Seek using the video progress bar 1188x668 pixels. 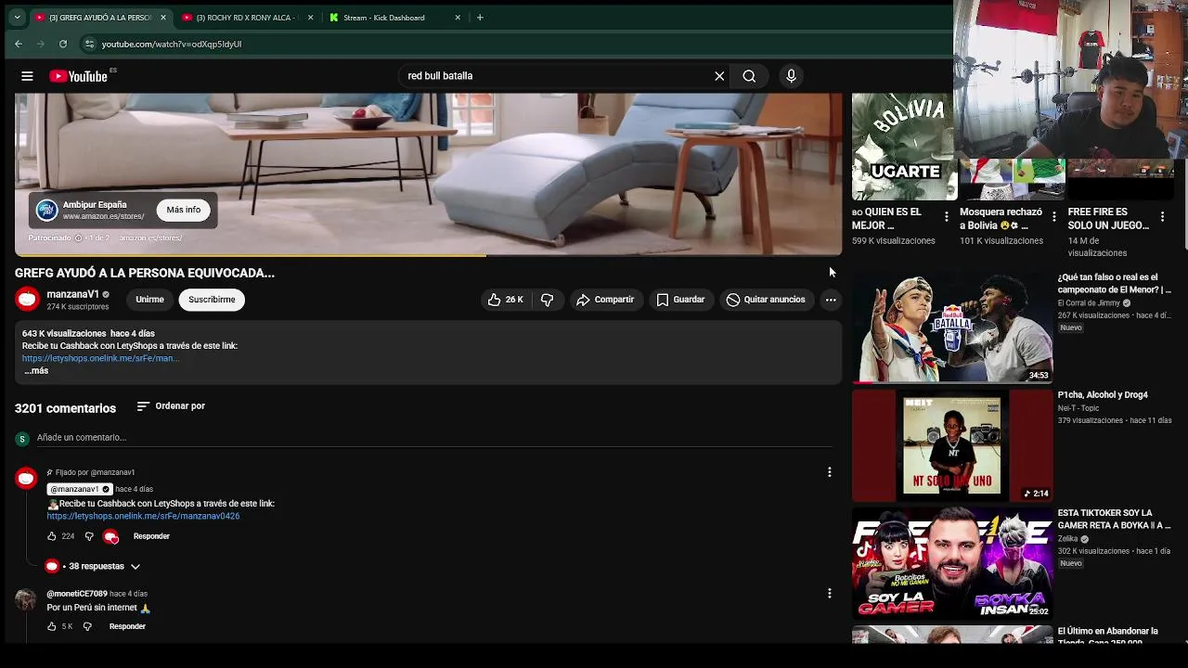click(x=428, y=255)
